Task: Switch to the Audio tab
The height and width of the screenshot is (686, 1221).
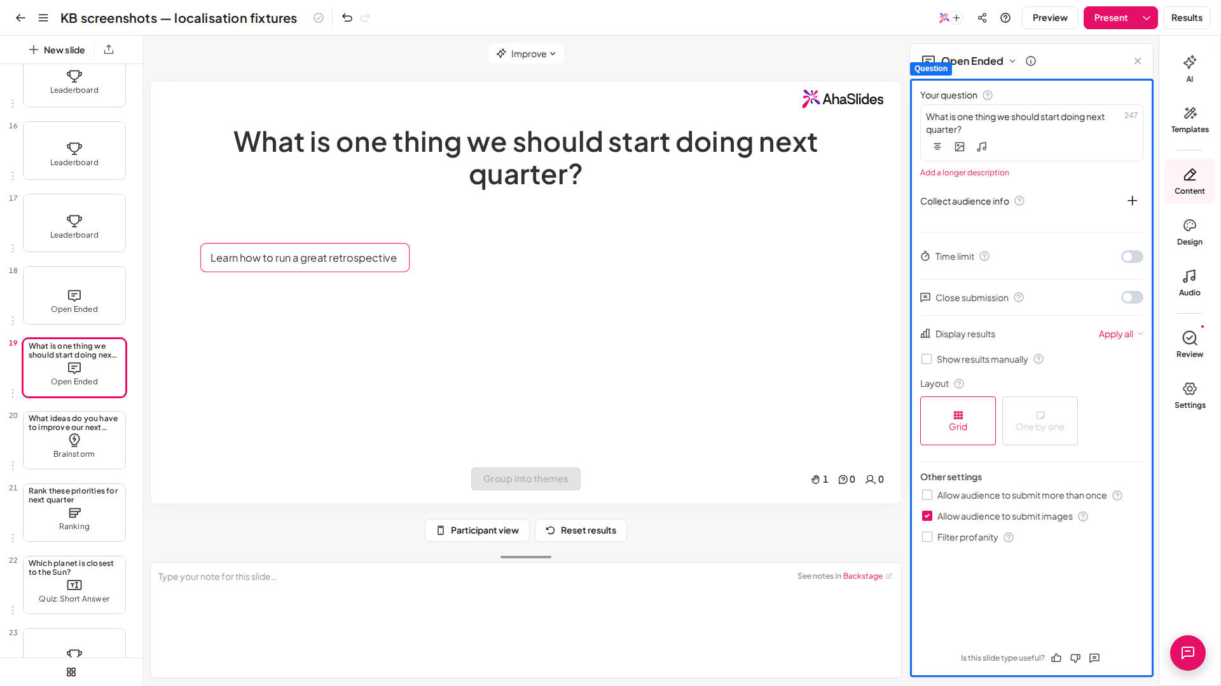Action: (x=1189, y=283)
